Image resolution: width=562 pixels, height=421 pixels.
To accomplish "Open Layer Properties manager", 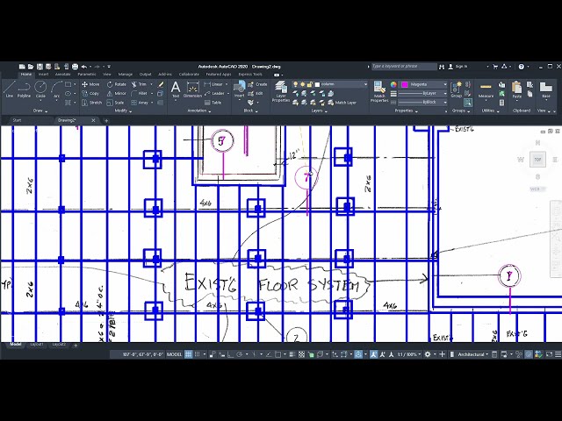I will tap(281, 91).
